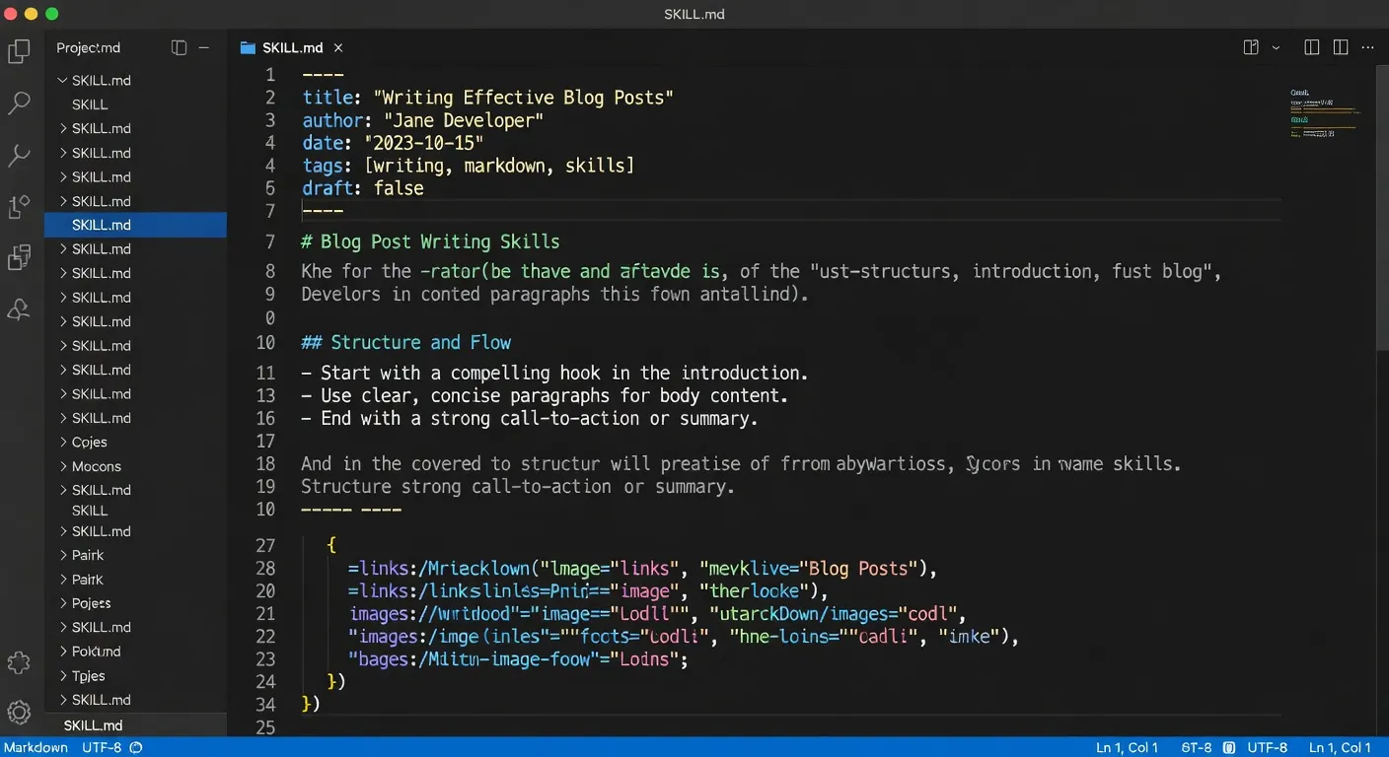The width and height of the screenshot is (1389, 757).
Task: Split the editor using the split editor icon
Action: click(1250, 46)
